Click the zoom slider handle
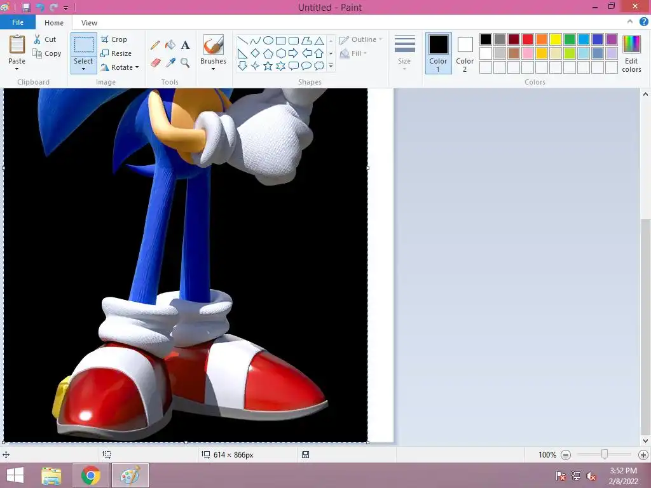This screenshot has height=488, width=651. tap(605, 454)
